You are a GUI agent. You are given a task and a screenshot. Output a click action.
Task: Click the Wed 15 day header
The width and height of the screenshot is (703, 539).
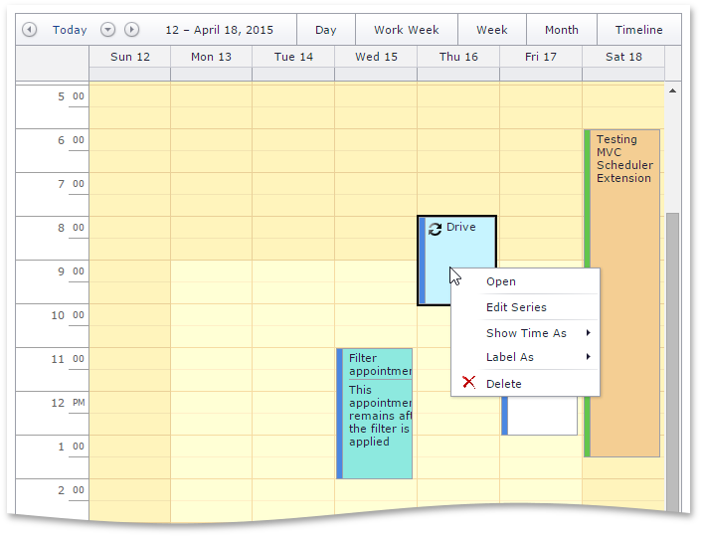coord(376,57)
